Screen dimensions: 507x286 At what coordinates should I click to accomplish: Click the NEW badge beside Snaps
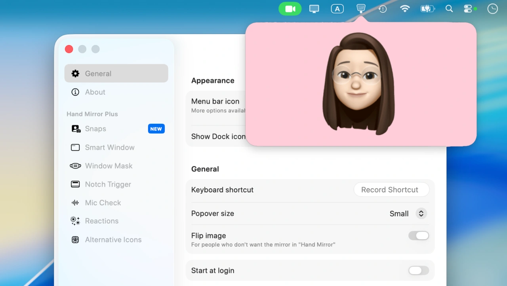pyautogui.click(x=156, y=129)
